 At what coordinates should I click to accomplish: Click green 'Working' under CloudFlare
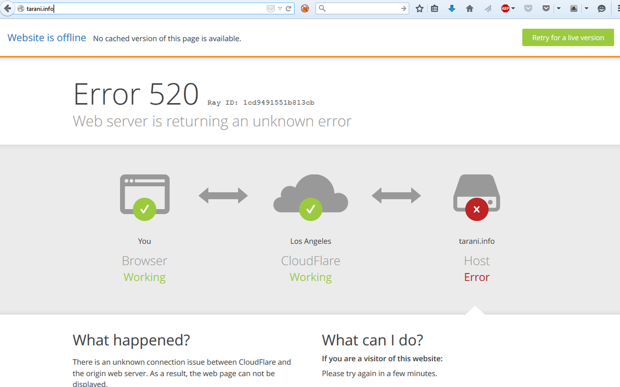point(311,277)
